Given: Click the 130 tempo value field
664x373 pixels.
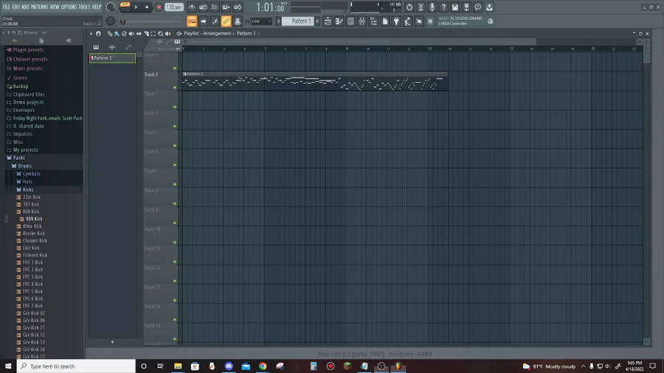Looking at the screenshot, I should [173, 7].
